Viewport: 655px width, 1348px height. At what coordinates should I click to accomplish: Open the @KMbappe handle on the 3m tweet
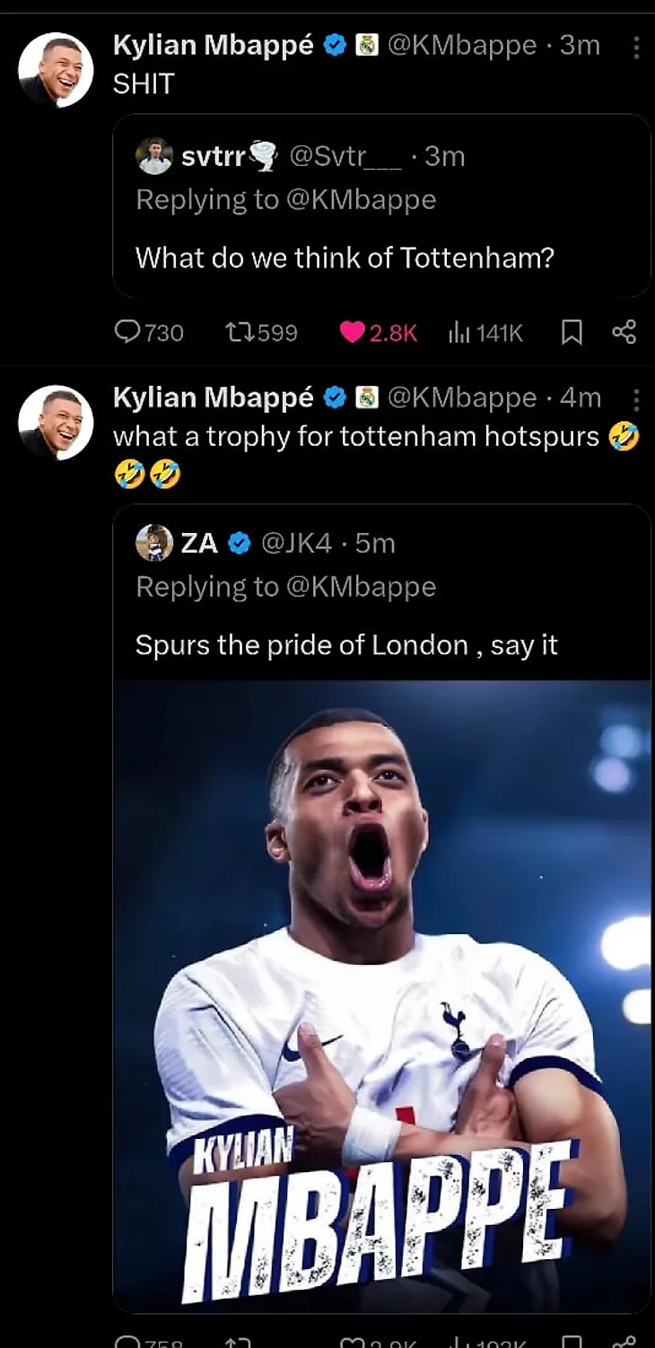click(x=461, y=46)
